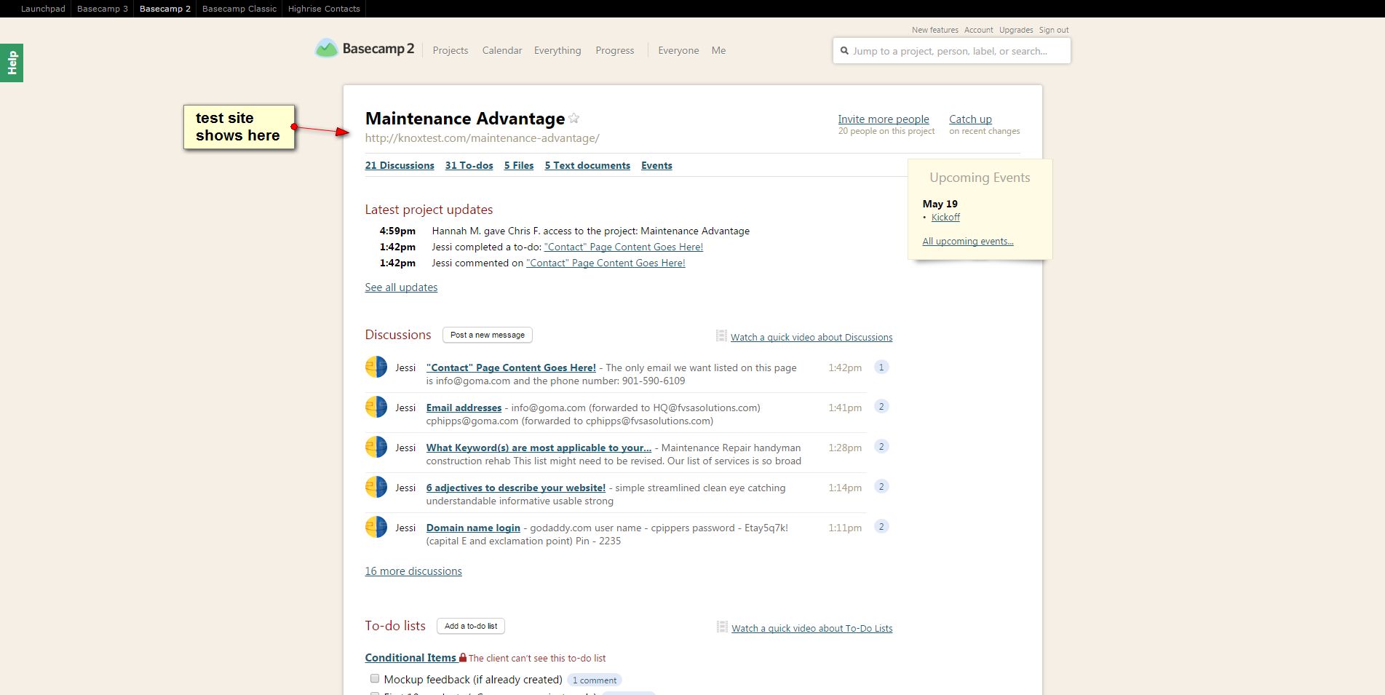Viewport: 1385px width, 695px height.
Task: Go to Projects in main navigation
Action: pos(451,50)
